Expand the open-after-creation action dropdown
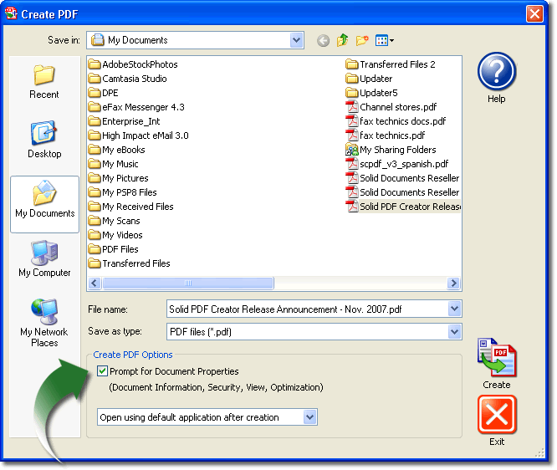The height and width of the screenshot is (470, 557). coord(310,416)
